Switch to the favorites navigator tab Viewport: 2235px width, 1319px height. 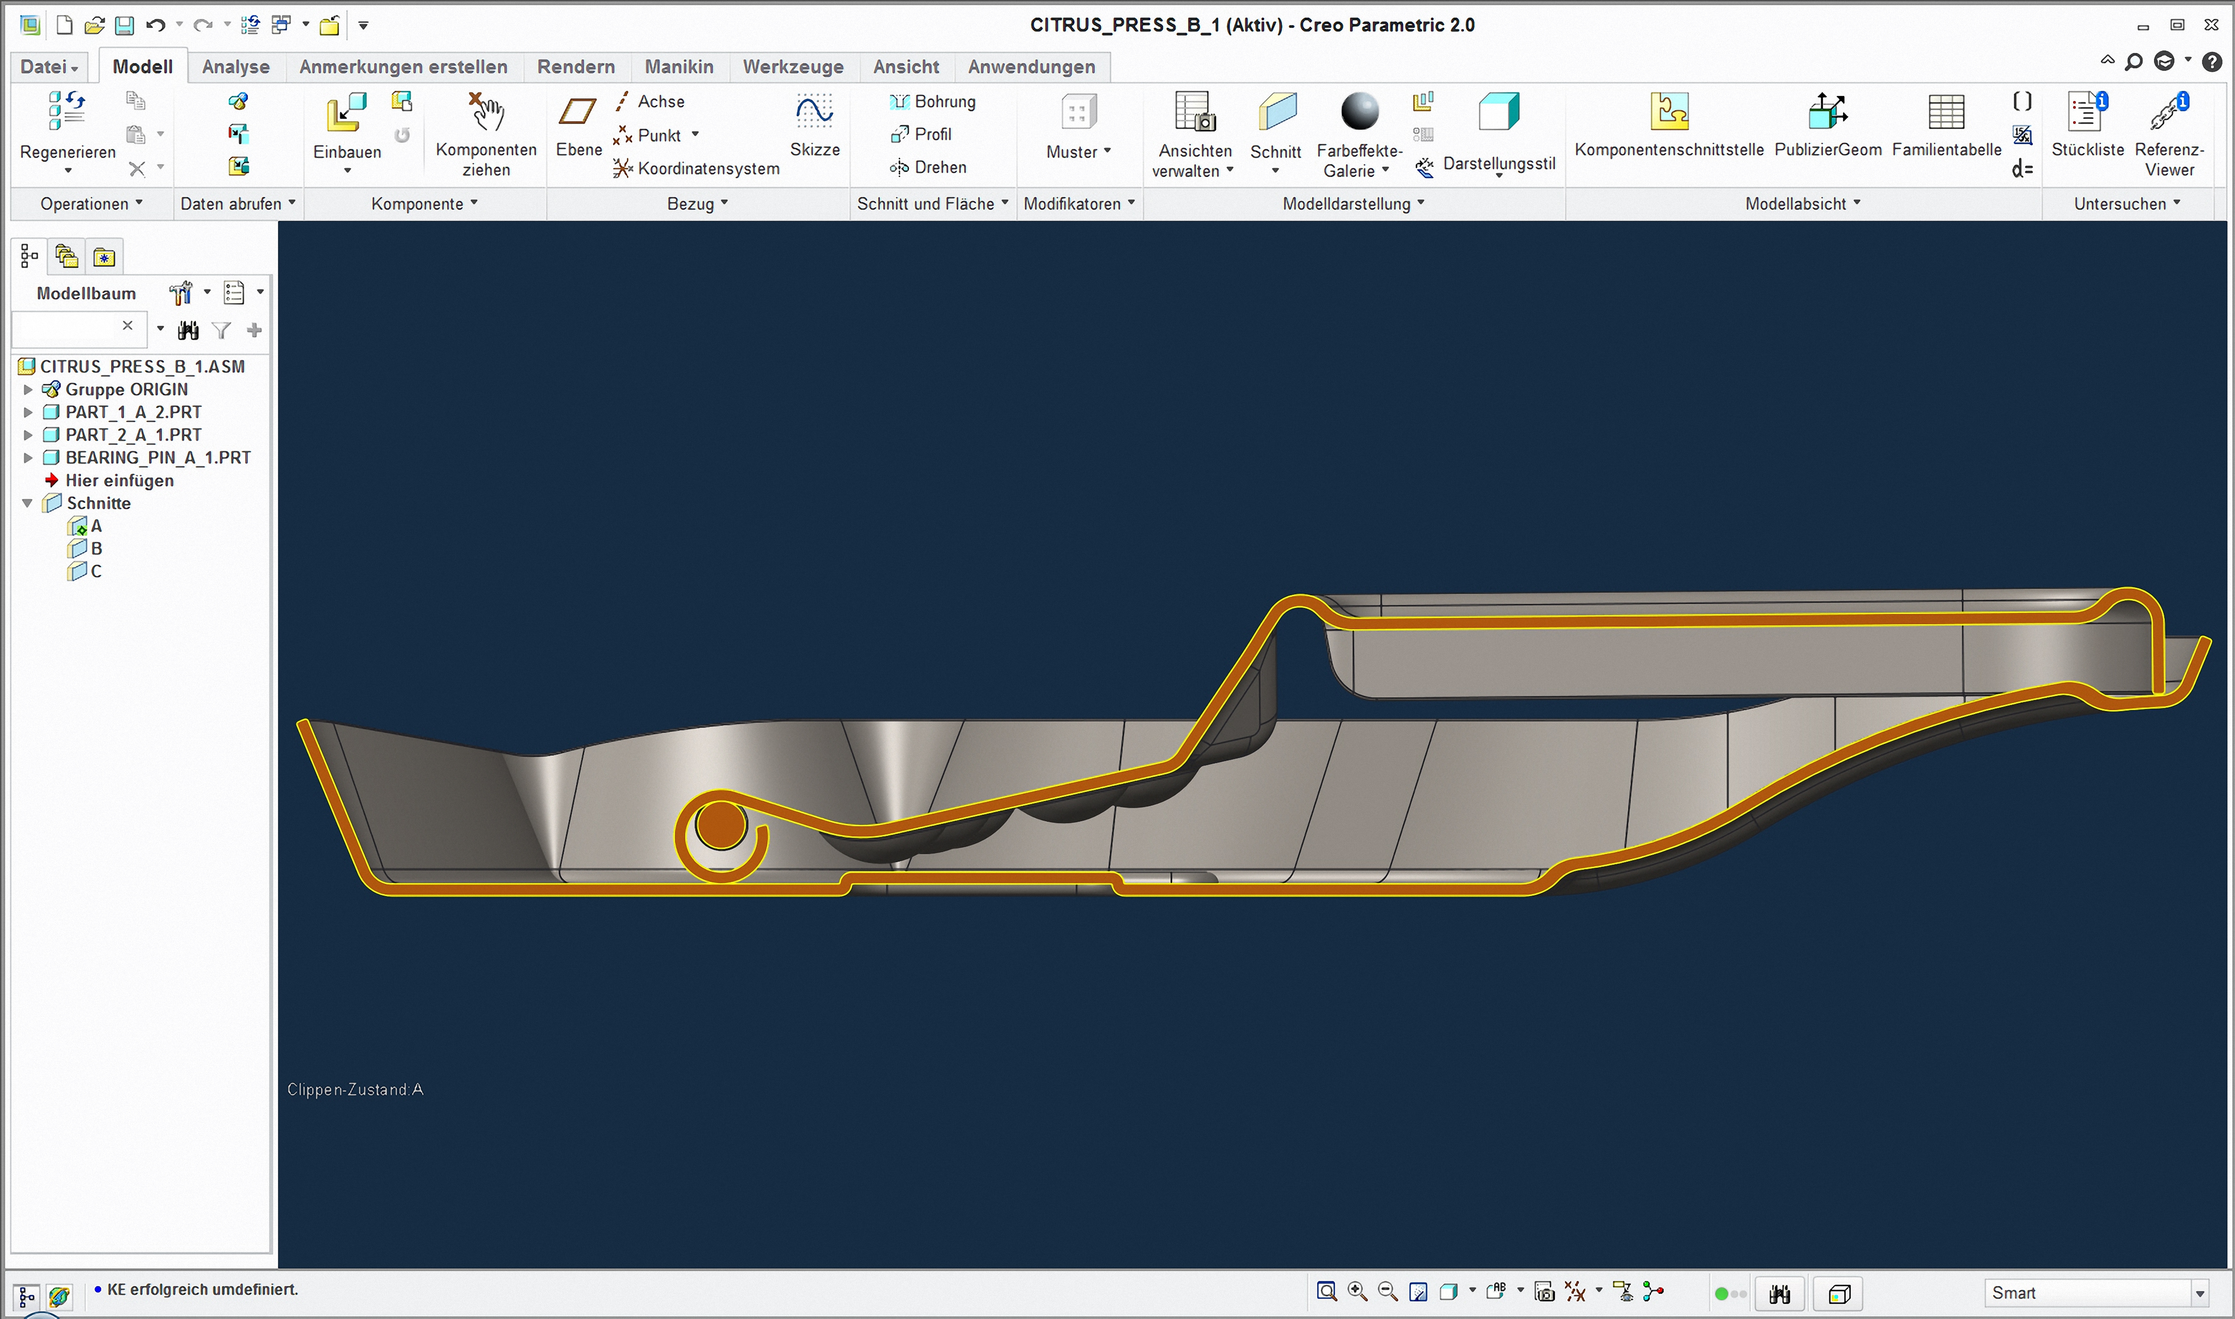(x=104, y=257)
